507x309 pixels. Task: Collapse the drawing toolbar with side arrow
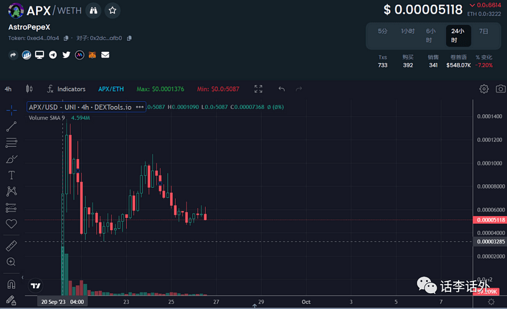tap(22, 277)
